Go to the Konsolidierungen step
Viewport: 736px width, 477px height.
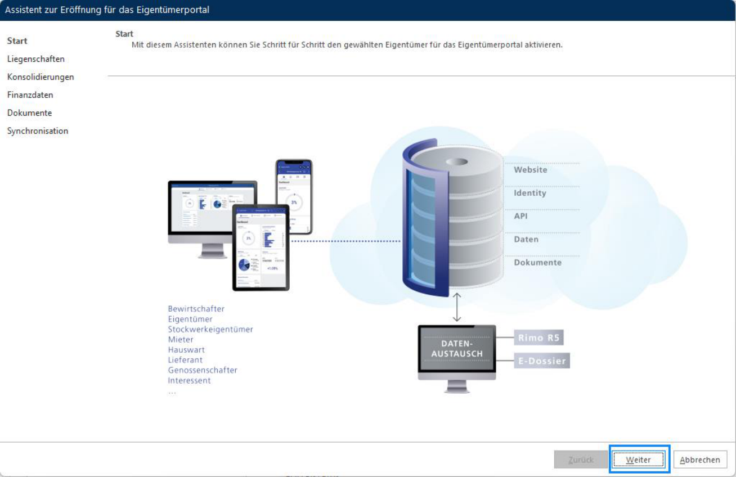coord(41,77)
